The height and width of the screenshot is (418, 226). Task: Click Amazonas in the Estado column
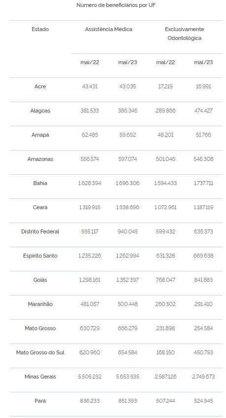(40, 159)
